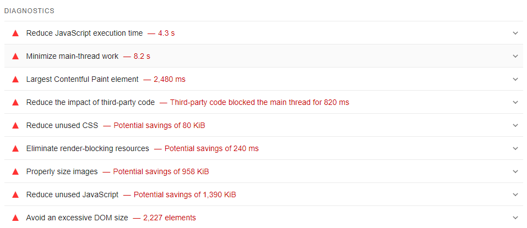Image resolution: width=527 pixels, height=228 pixels.
Task: Click red triangle beside Reduce unused CSS
Action: pos(15,125)
